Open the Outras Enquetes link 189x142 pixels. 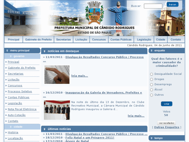point(167,127)
